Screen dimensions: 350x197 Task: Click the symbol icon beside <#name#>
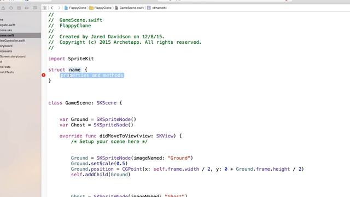pos(149,8)
